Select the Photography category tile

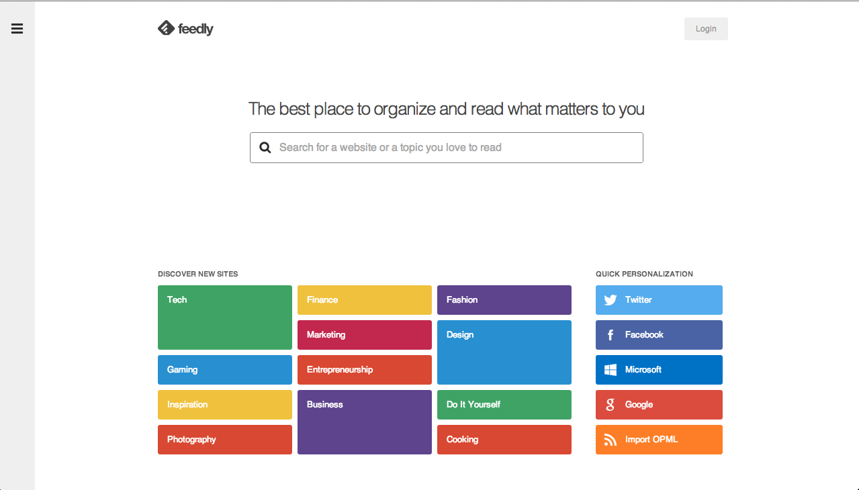coord(224,439)
